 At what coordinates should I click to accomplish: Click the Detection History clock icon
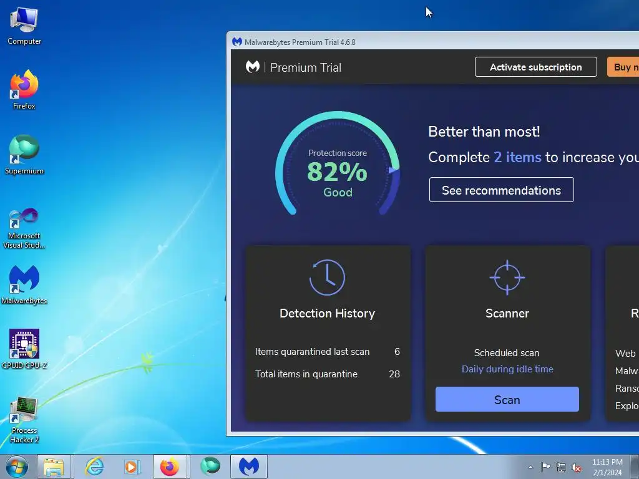(x=327, y=278)
